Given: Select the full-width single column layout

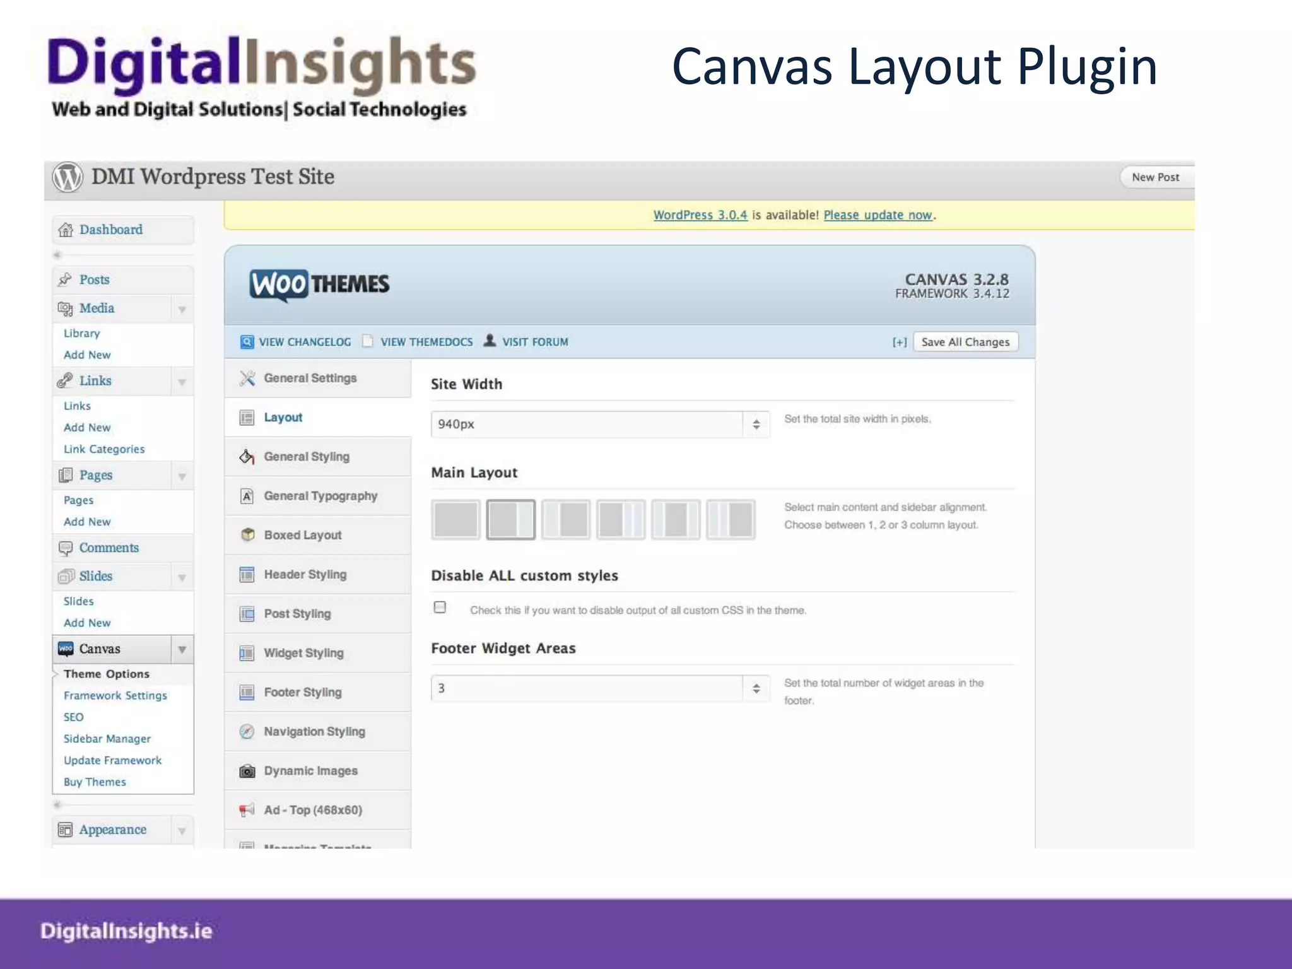Looking at the screenshot, I should point(455,520).
